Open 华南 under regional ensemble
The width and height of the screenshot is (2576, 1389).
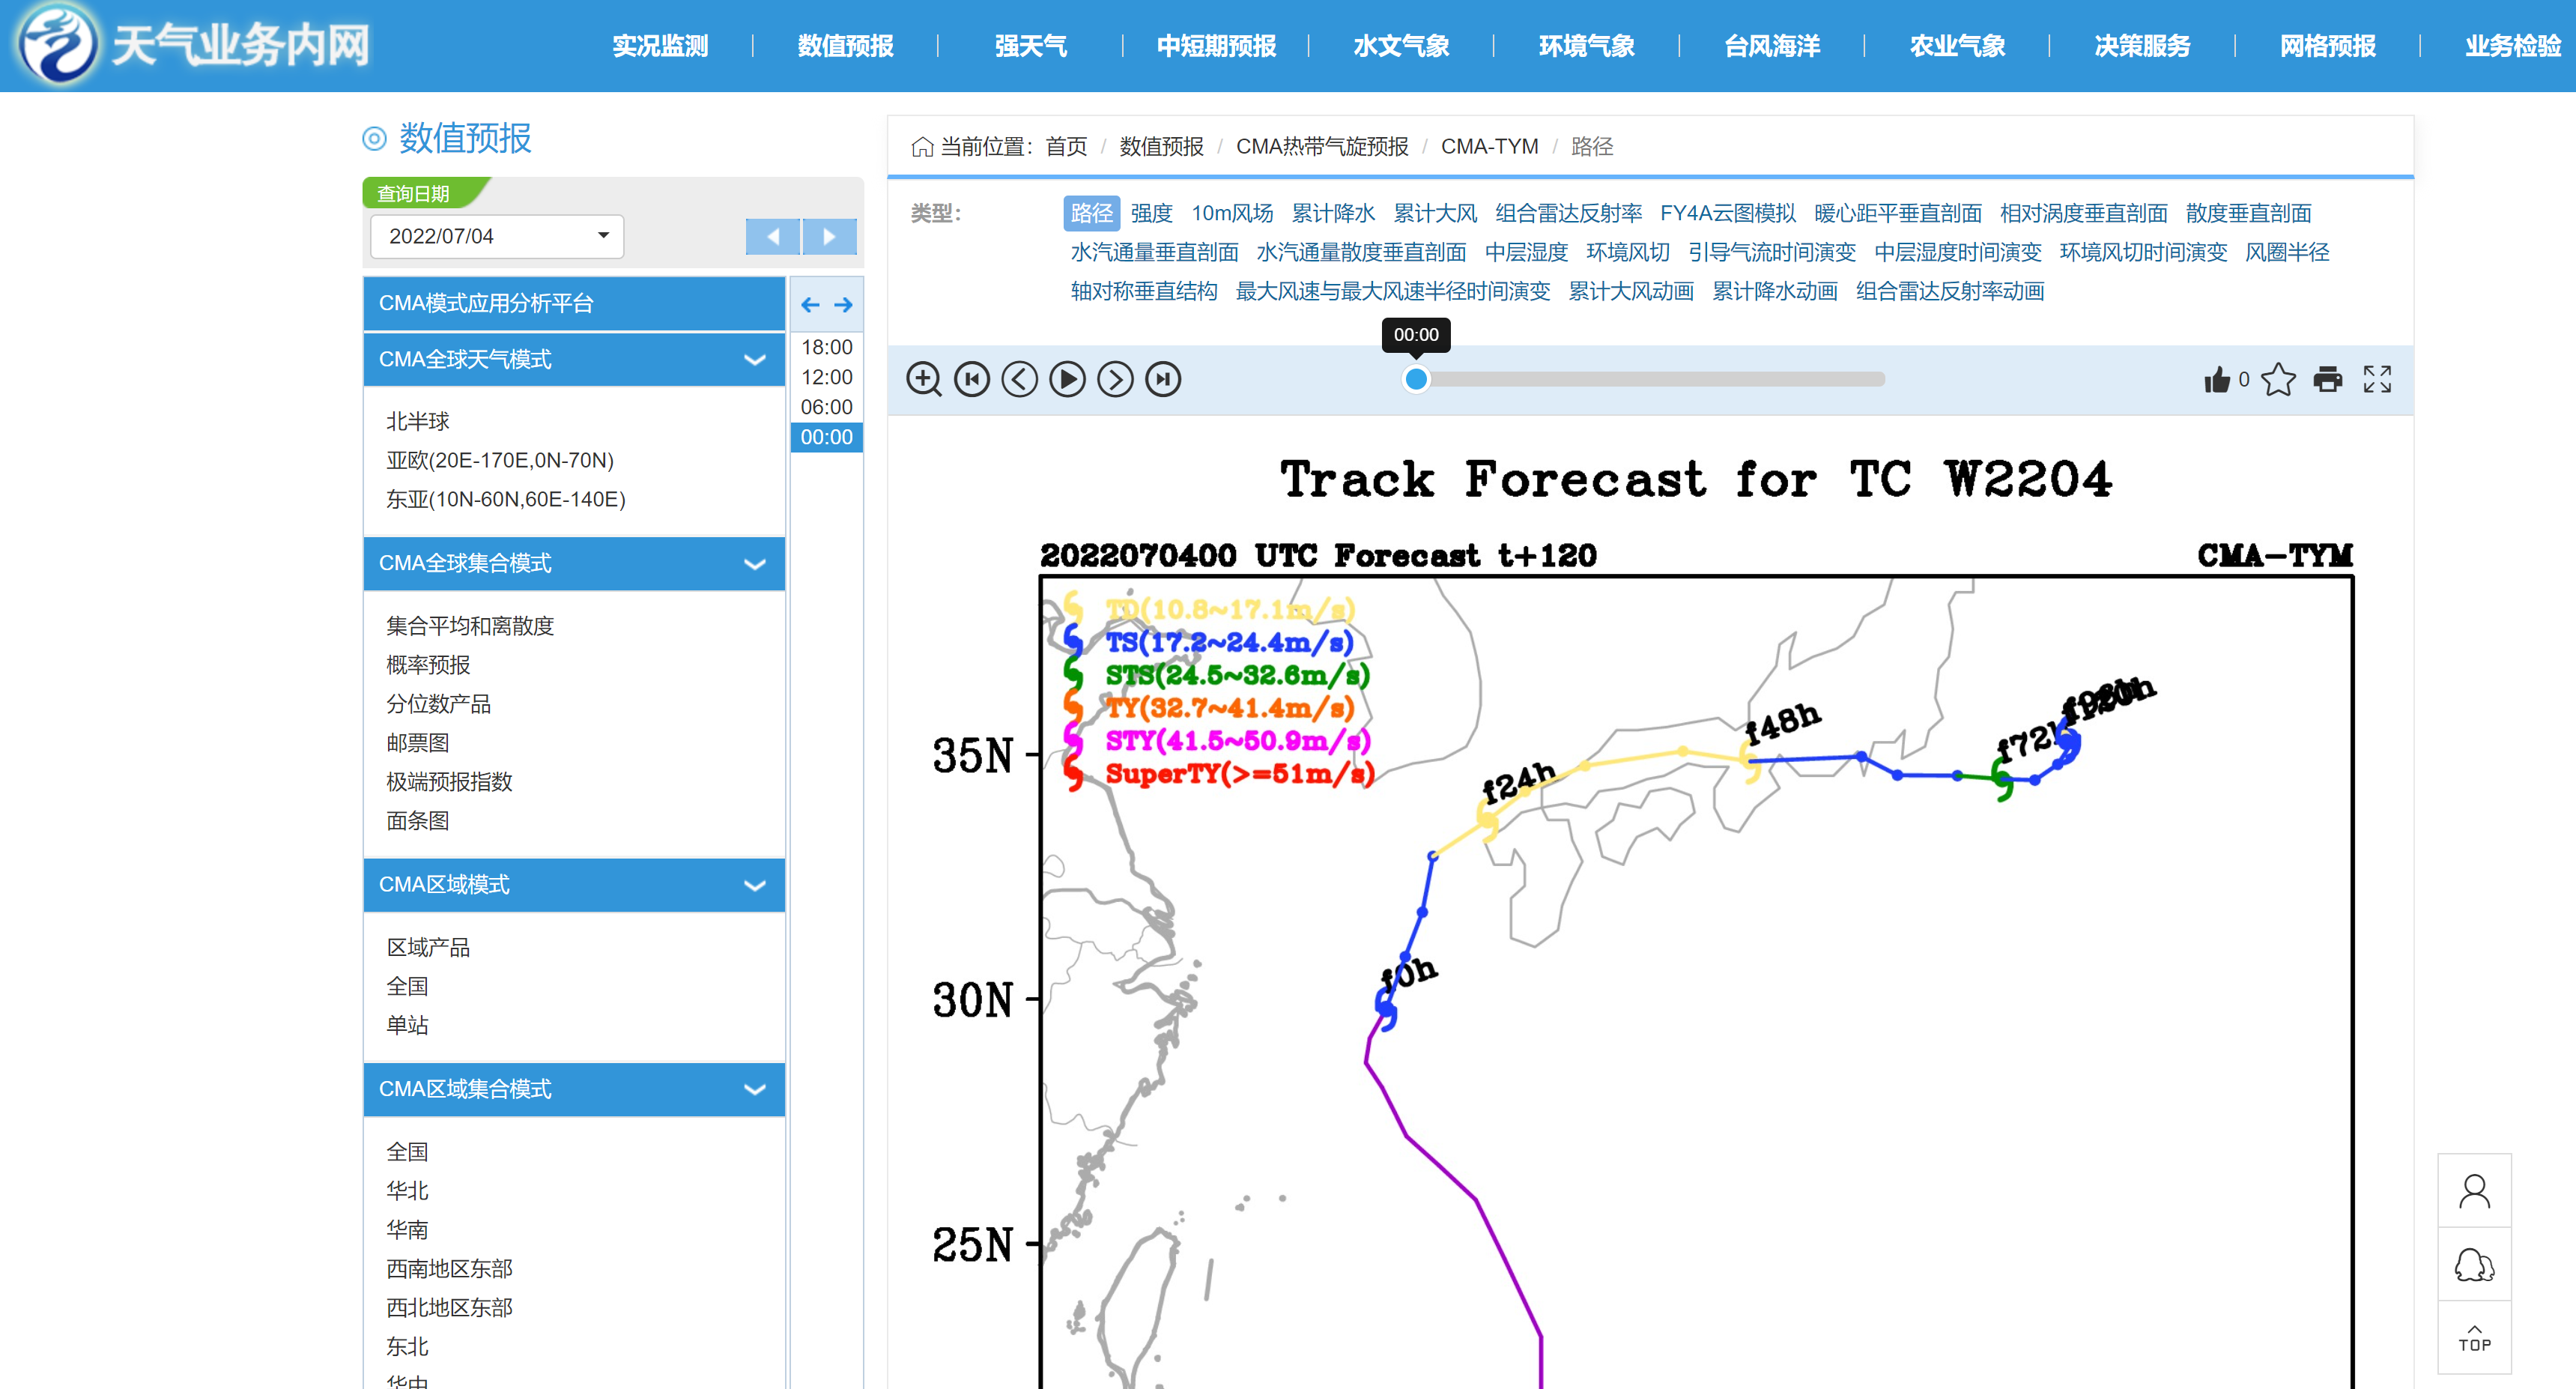click(407, 1230)
